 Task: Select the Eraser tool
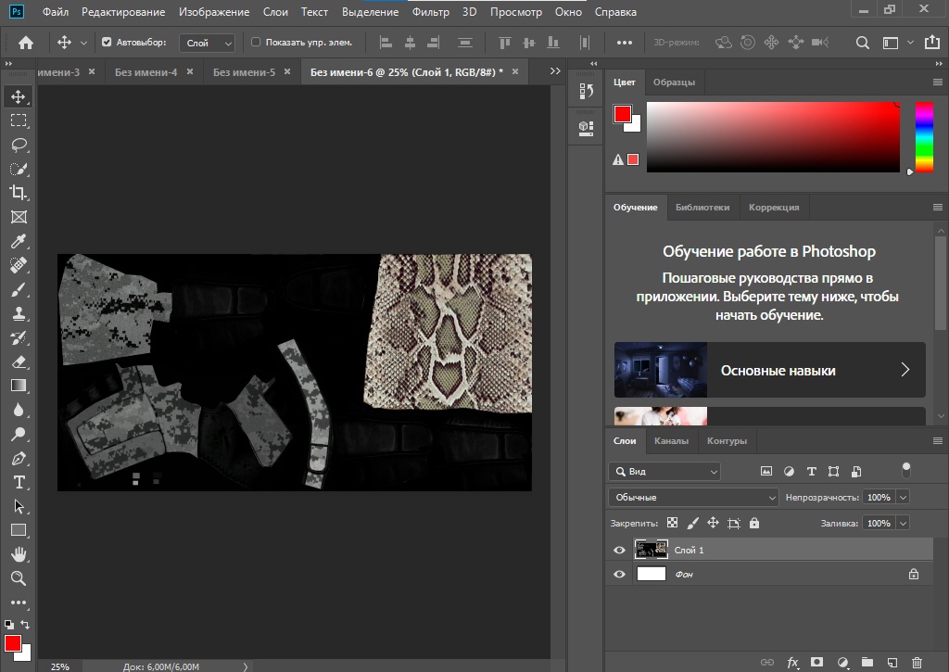(x=19, y=361)
